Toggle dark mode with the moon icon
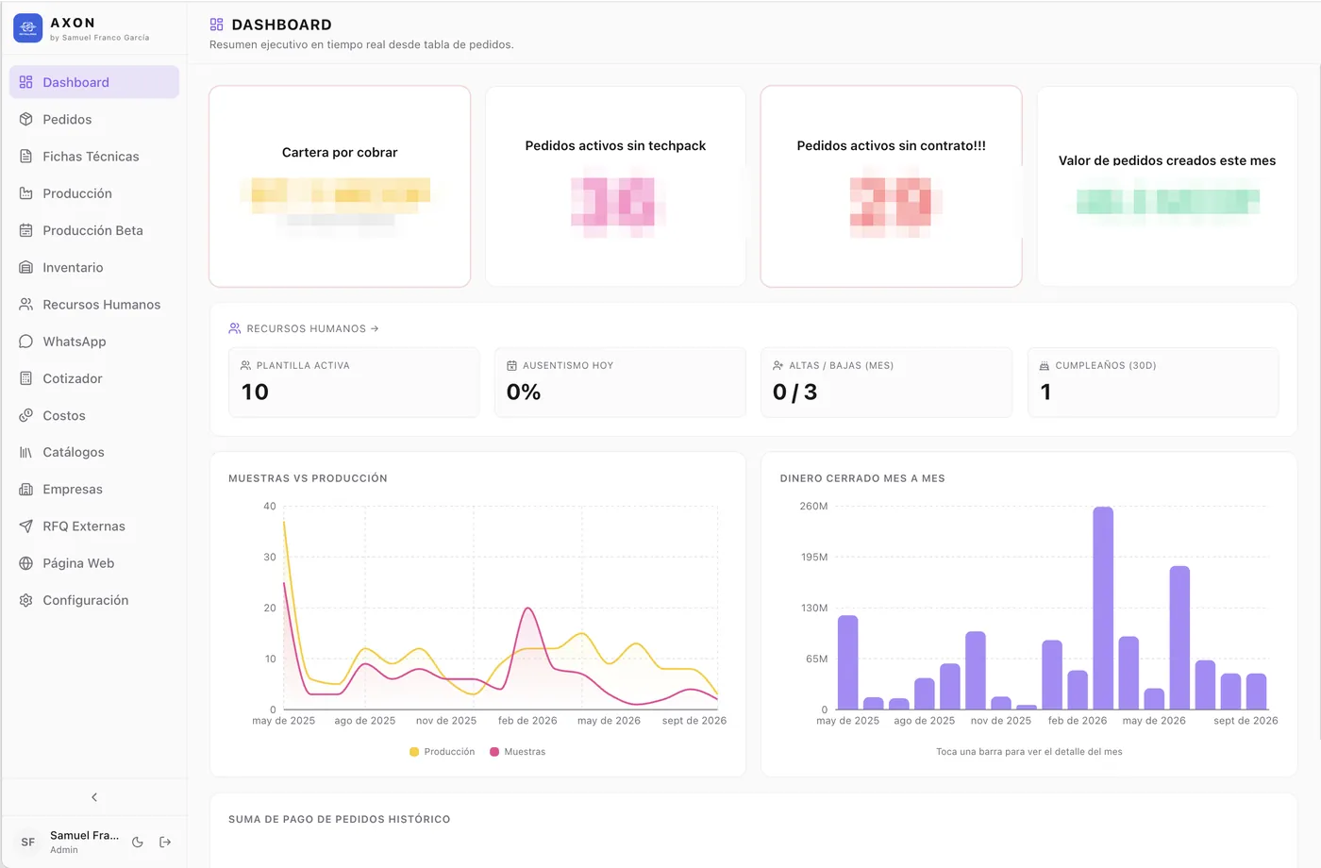 pyautogui.click(x=138, y=842)
